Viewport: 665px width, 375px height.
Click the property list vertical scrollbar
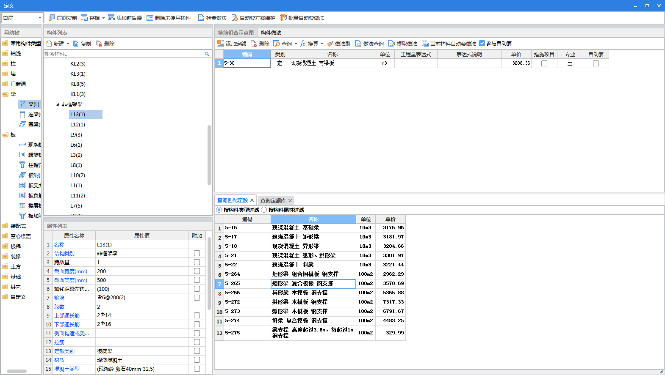(x=209, y=274)
